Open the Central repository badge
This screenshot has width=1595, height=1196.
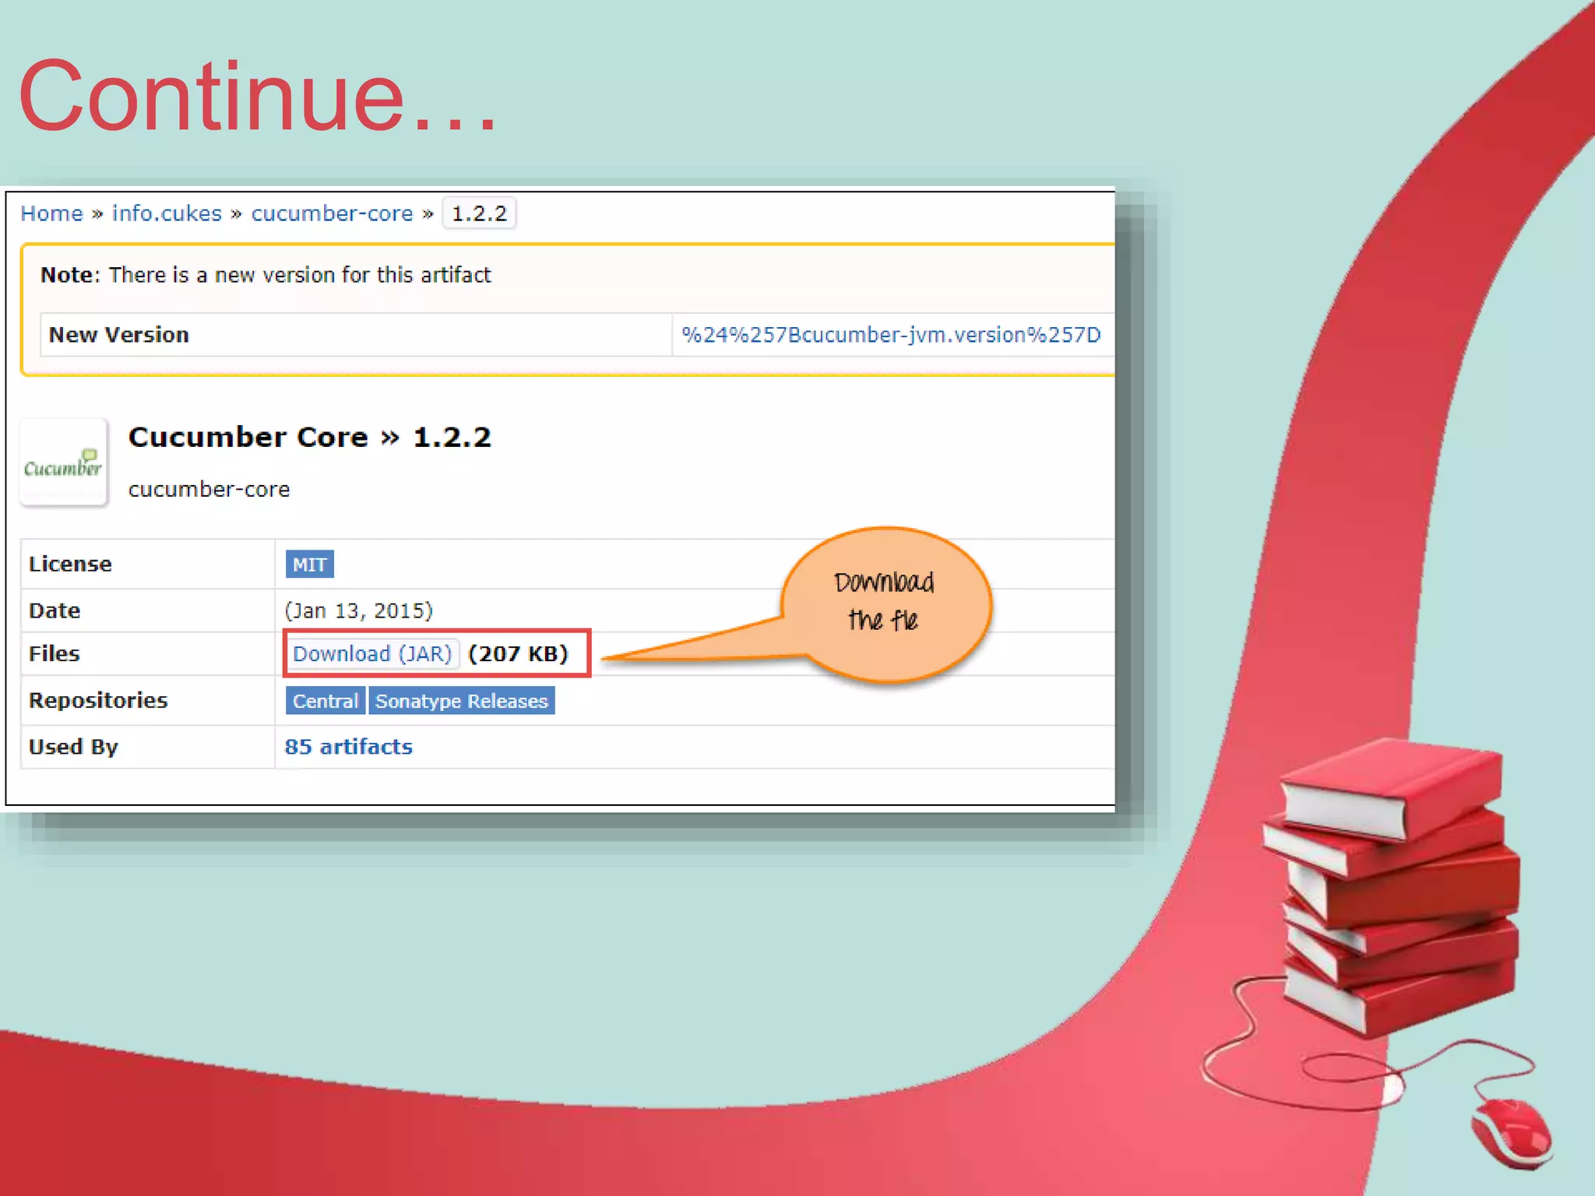pyautogui.click(x=325, y=701)
